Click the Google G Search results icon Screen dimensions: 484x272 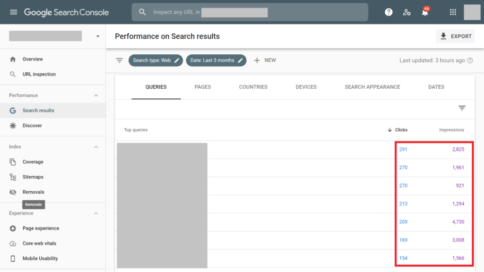(13, 110)
